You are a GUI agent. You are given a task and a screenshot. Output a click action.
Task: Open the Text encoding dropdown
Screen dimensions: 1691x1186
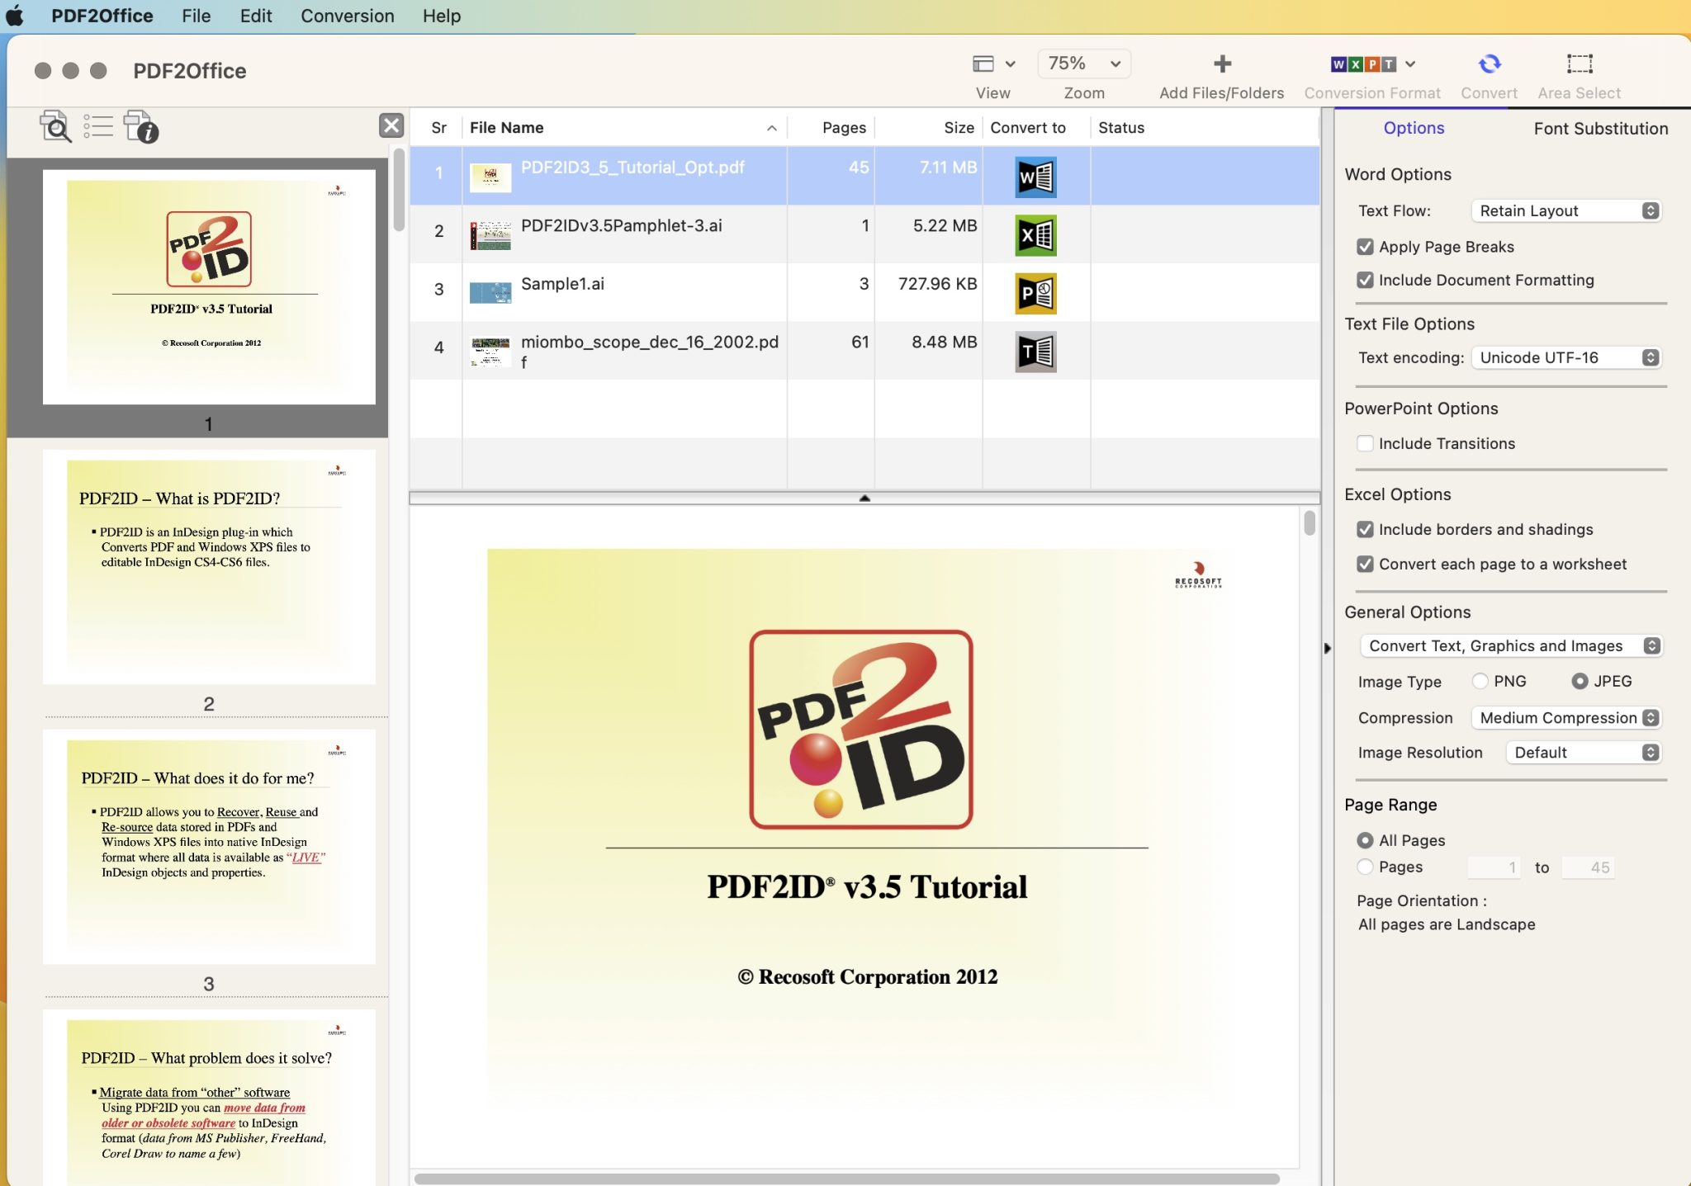[x=1565, y=357]
